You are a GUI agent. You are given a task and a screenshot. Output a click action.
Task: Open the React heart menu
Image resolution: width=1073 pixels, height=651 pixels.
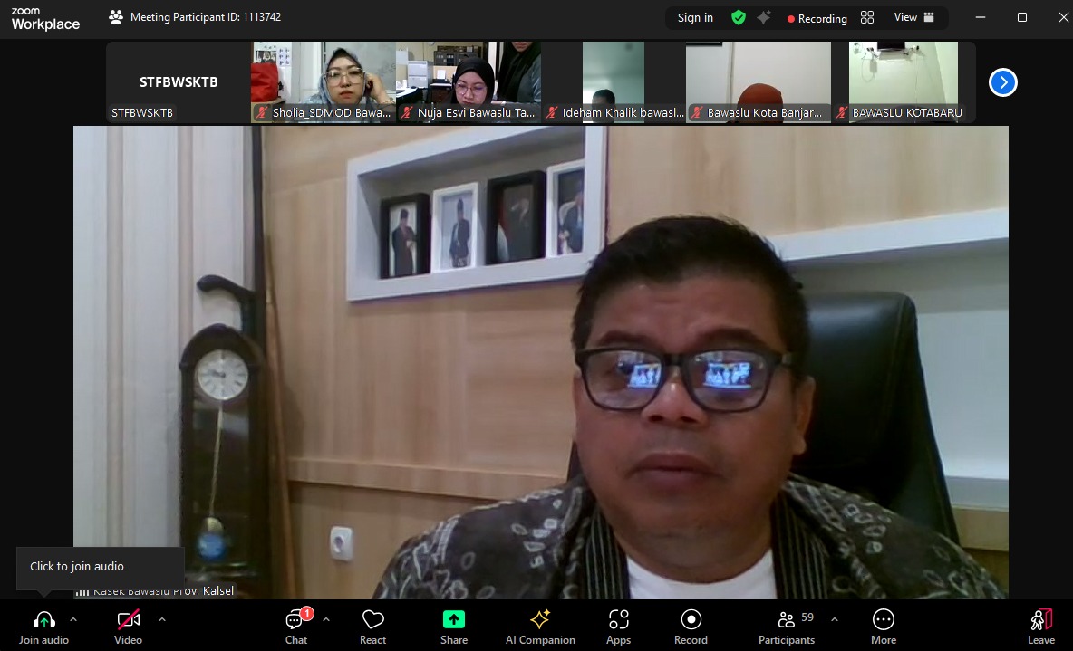[373, 627]
